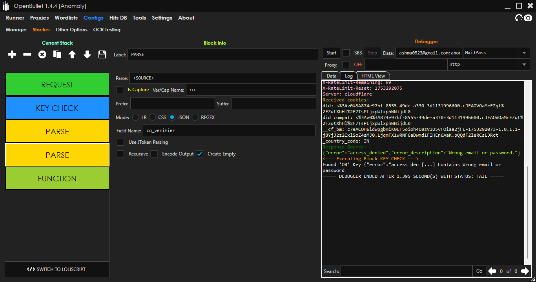Open the MailPass wordlist type dropdown
This screenshot has height=282, width=536.
(x=524, y=53)
